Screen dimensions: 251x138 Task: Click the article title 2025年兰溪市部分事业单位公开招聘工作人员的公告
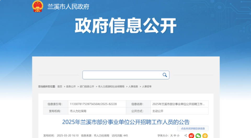[126, 122]
